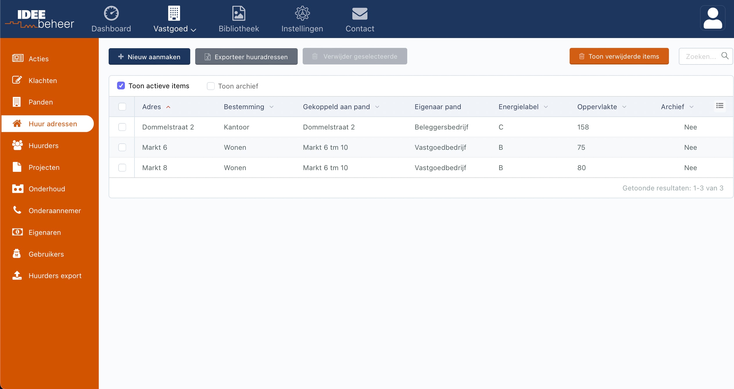The image size is (734, 389).
Task: Open the table column list icon
Action: pyautogui.click(x=719, y=106)
